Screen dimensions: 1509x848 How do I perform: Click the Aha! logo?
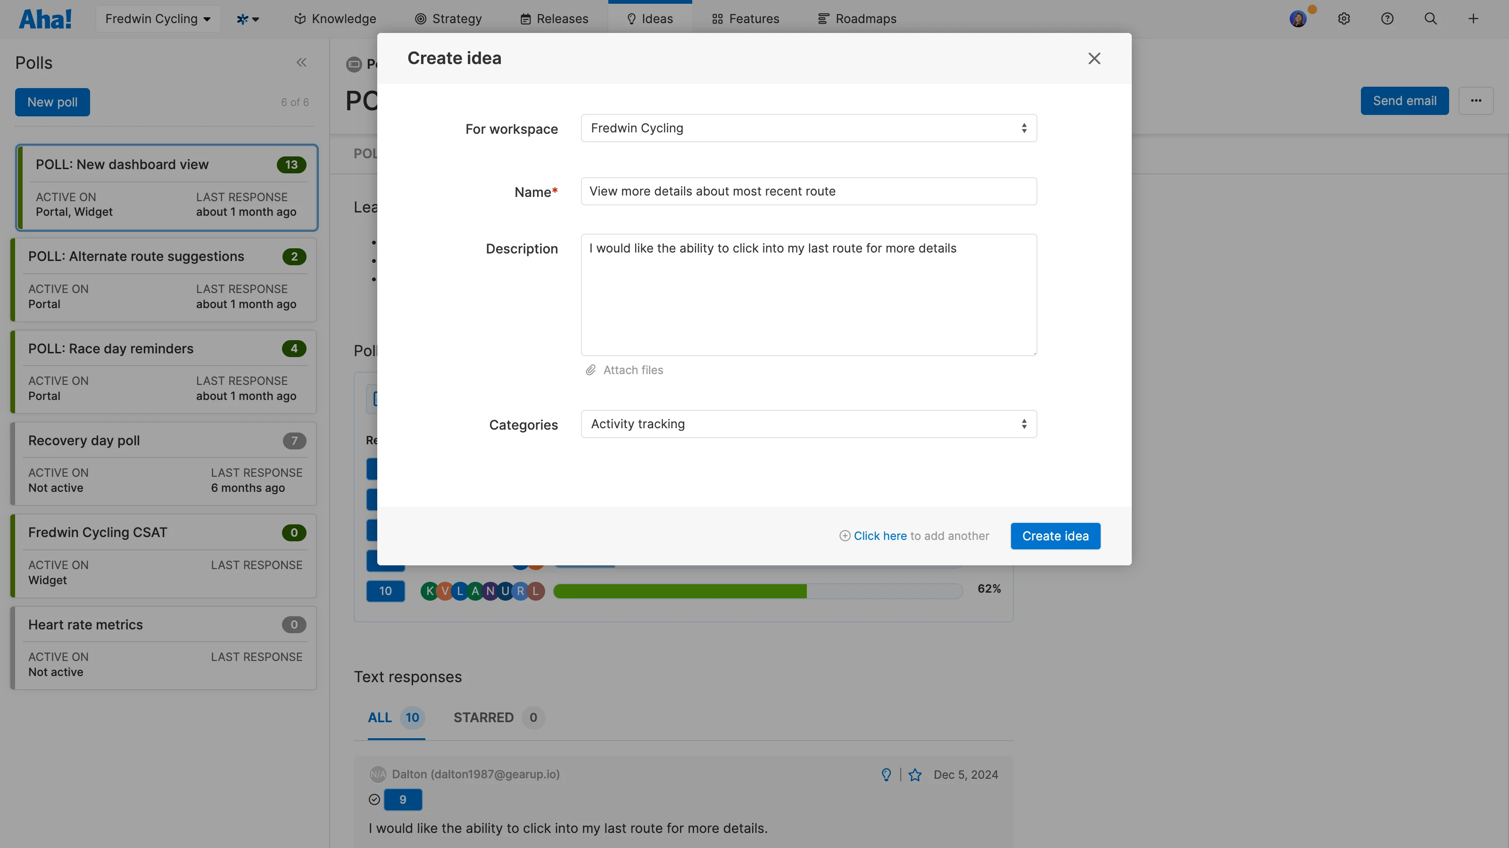point(45,18)
